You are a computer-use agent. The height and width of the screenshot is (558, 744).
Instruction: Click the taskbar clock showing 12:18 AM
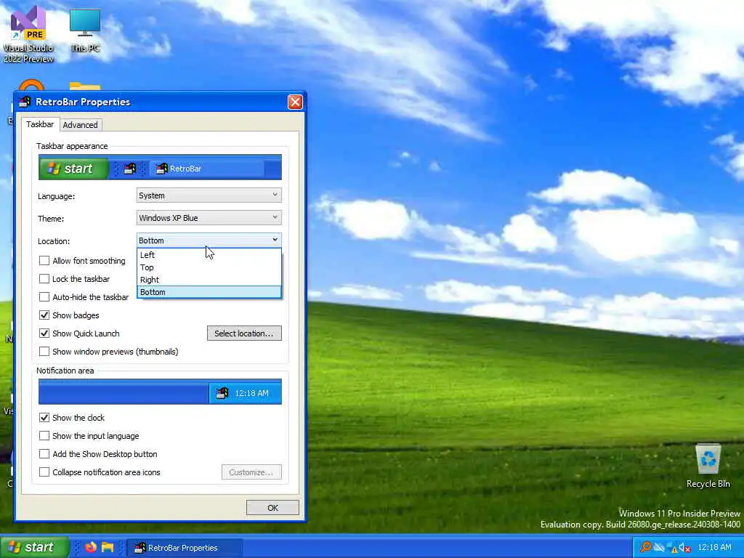(x=715, y=547)
